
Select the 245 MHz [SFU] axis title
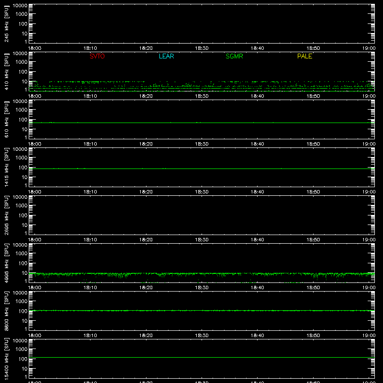tap(6, 24)
